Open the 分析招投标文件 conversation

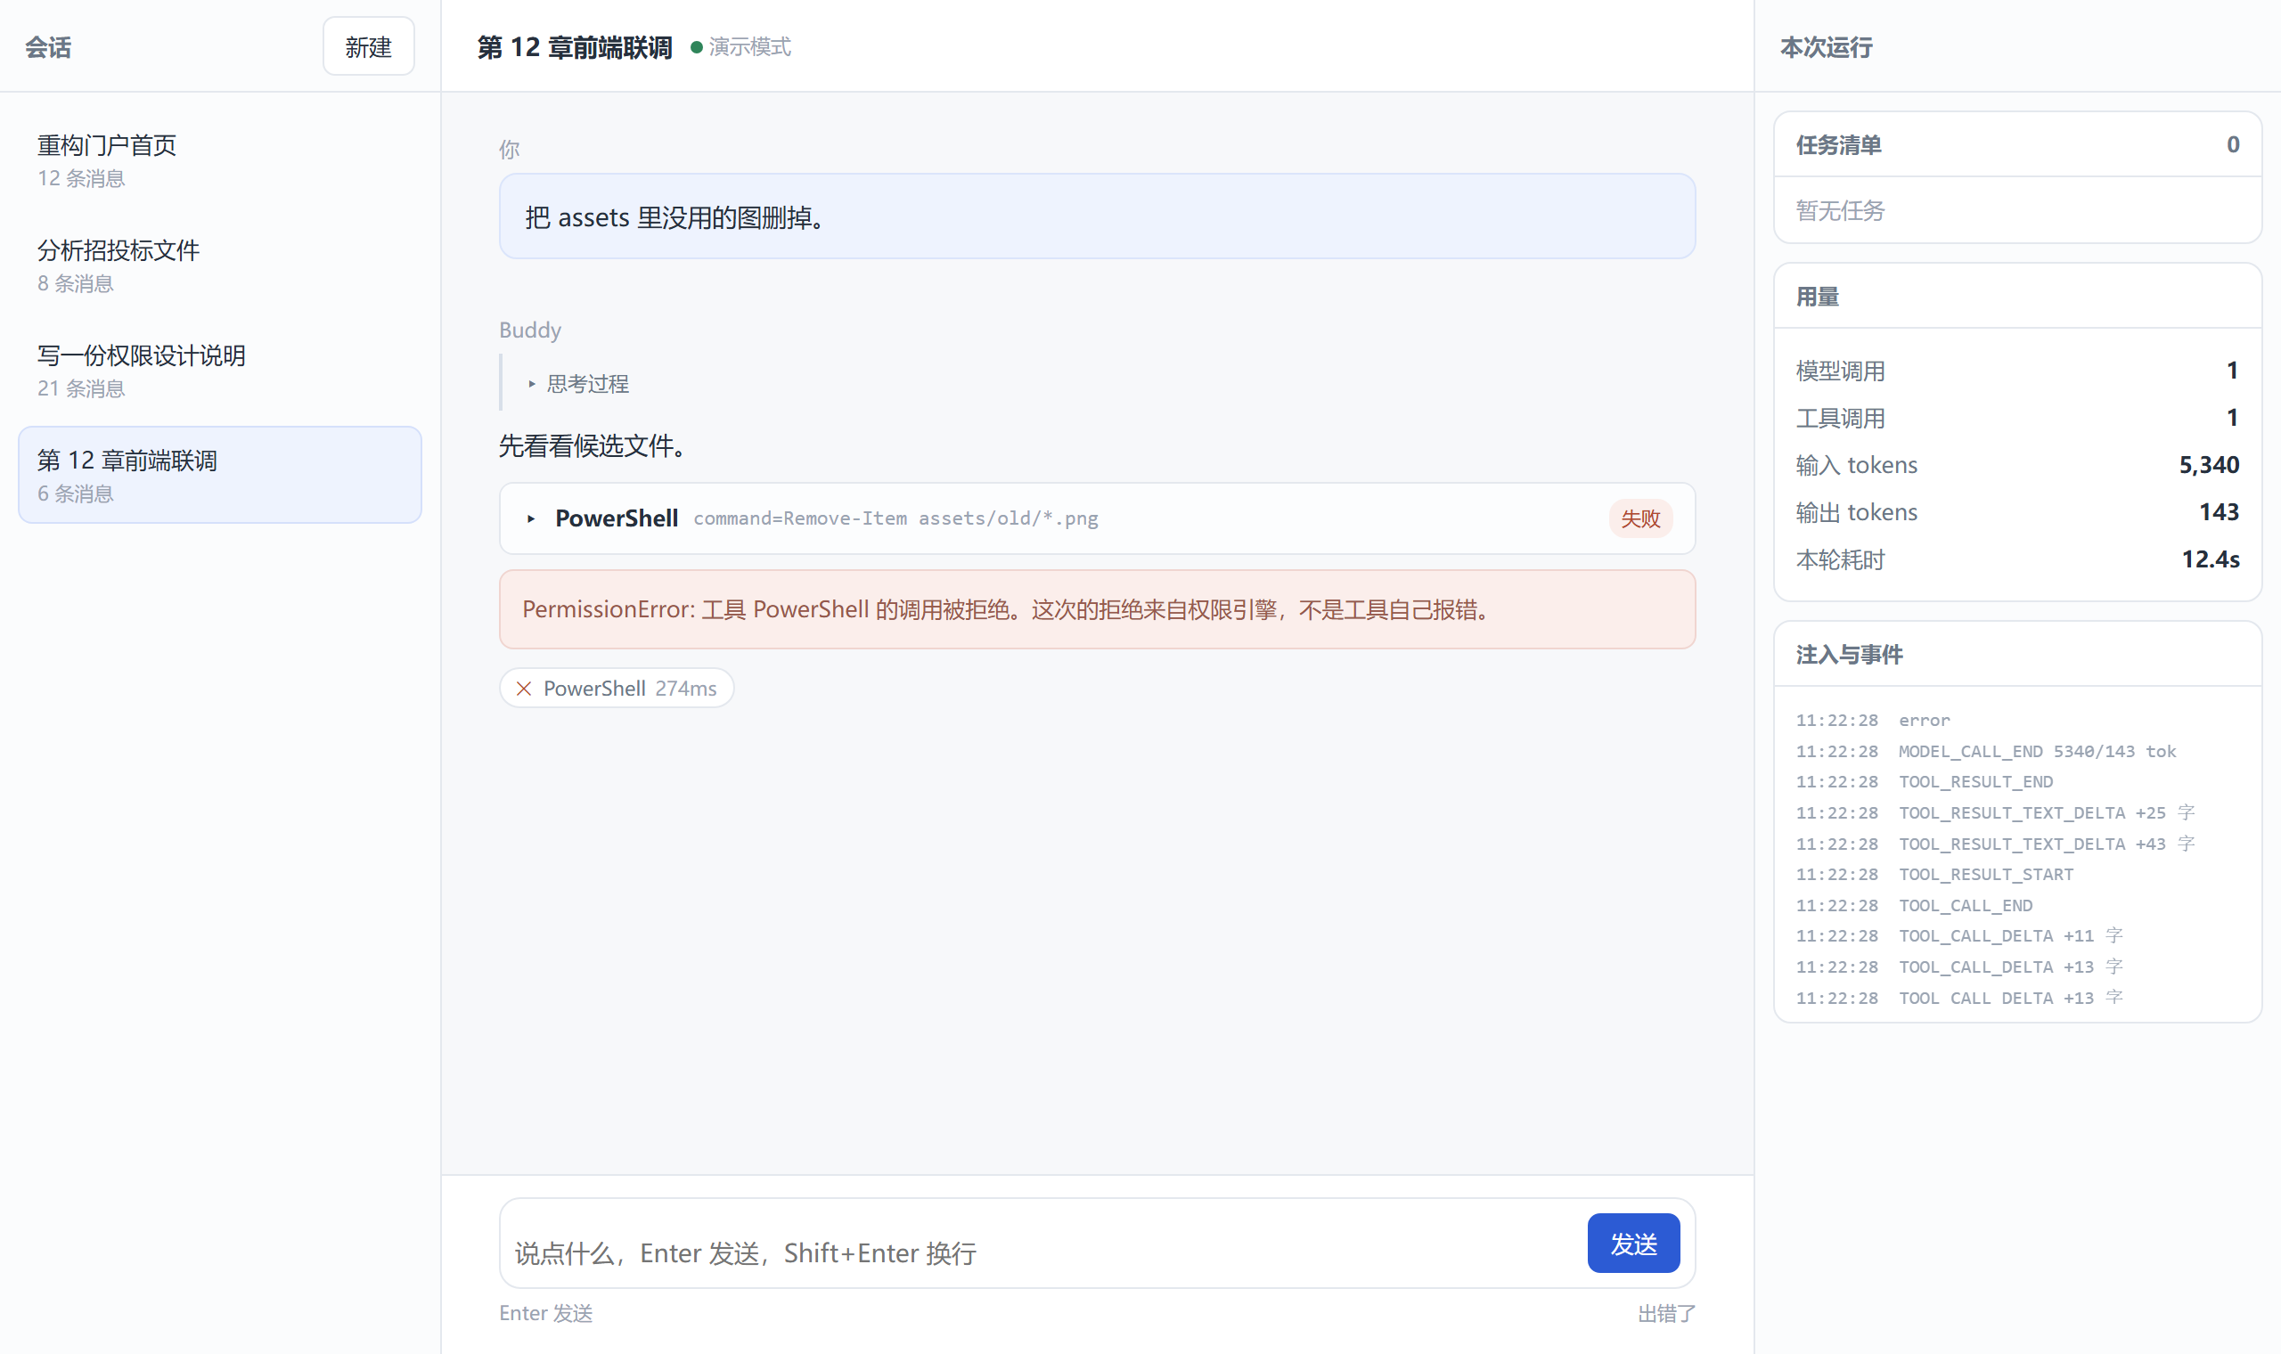tap(220, 265)
